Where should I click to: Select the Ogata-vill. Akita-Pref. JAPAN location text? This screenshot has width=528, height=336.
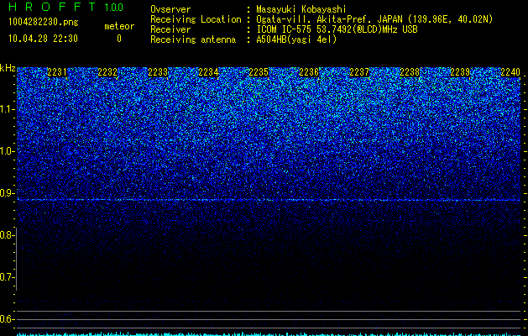pos(374,19)
